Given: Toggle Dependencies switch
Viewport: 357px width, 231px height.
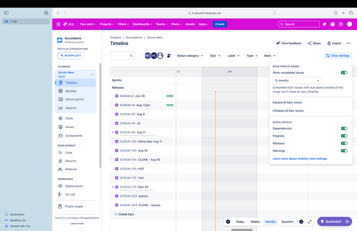Looking at the screenshot, I should coord(344,128).
